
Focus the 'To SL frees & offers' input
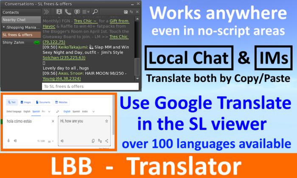coord(90,86)
